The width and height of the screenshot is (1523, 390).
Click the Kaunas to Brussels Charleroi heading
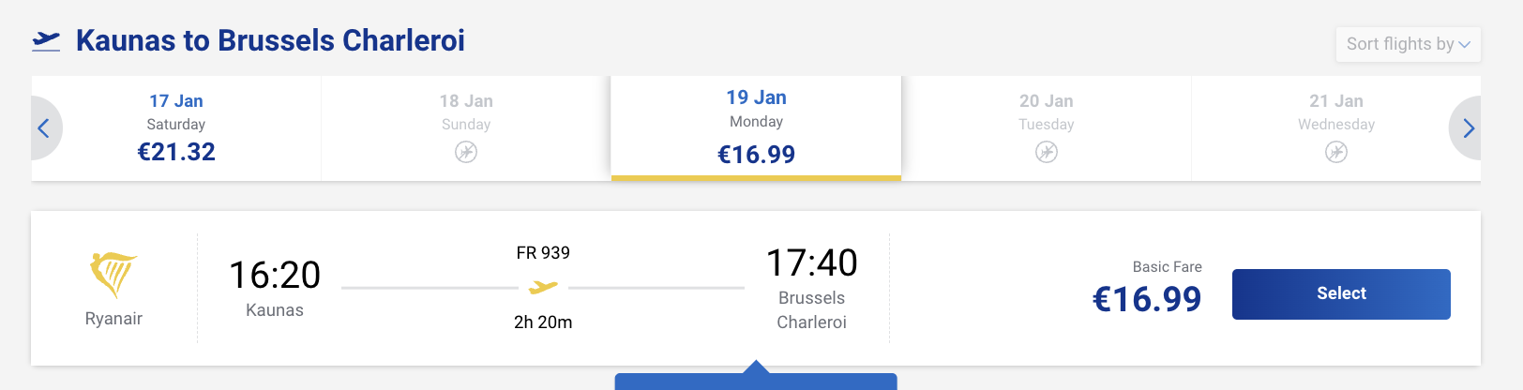[x=270, y=40]
